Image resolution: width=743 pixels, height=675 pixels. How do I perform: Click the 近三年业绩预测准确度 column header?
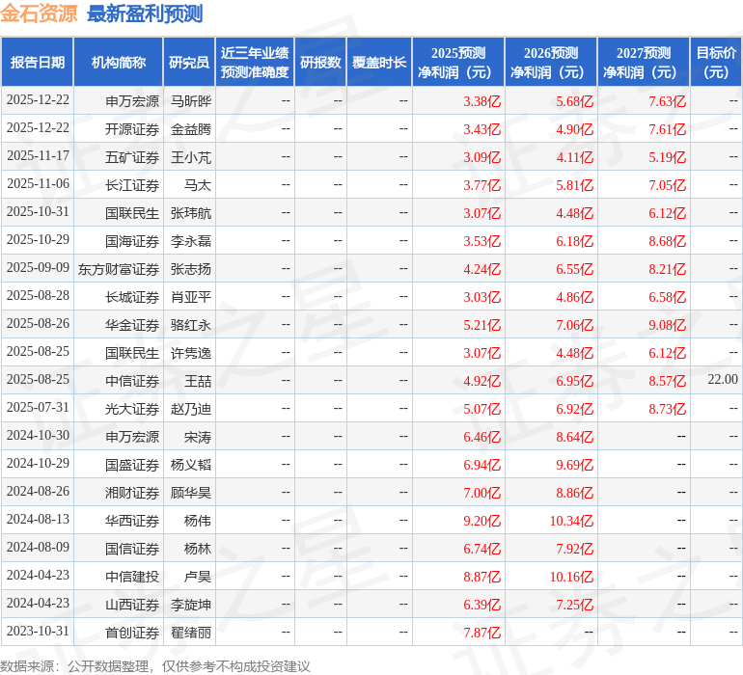[x=255, y=62]
